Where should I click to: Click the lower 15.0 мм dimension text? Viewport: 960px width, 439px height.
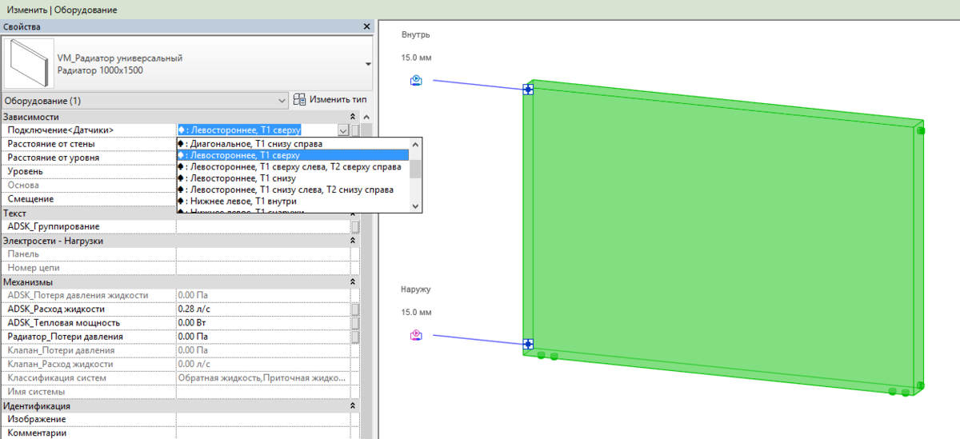[x=416, y=312]
